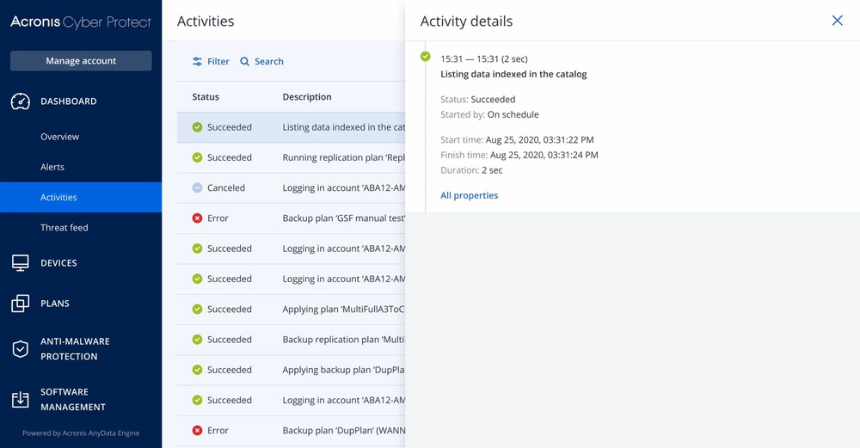Select the 'Backup replication plan Multi' row
This screenshot has width=860, height=448.
pos(292,340)
